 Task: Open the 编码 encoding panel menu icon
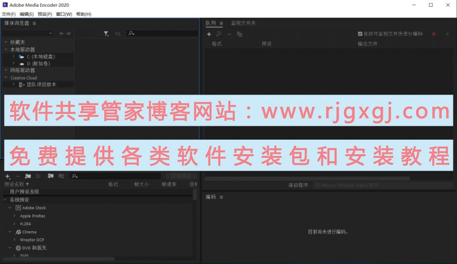(x=221, y=197)
